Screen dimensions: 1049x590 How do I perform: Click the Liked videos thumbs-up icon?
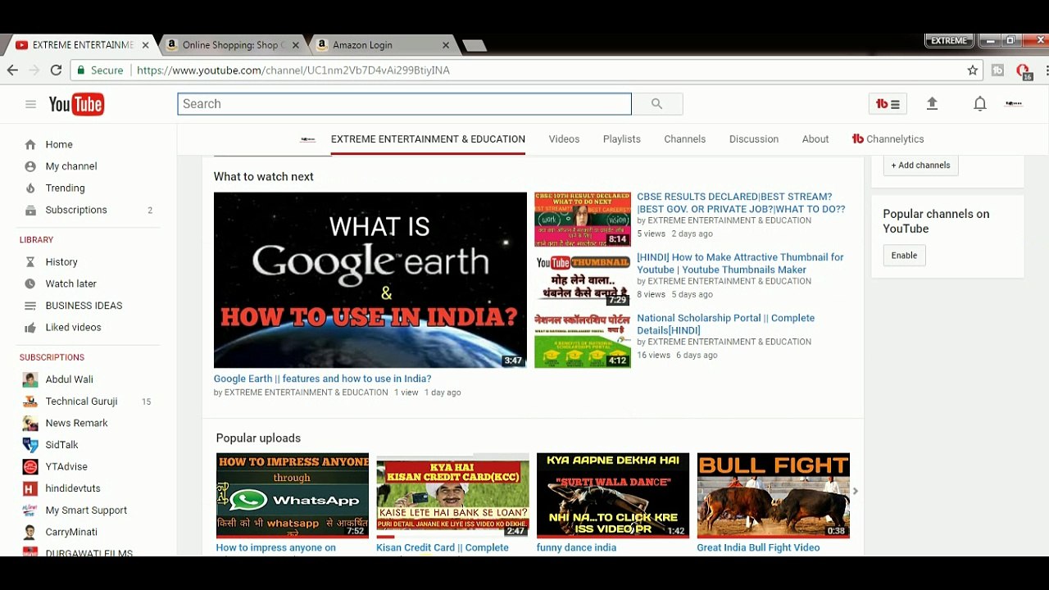(30, 328)
